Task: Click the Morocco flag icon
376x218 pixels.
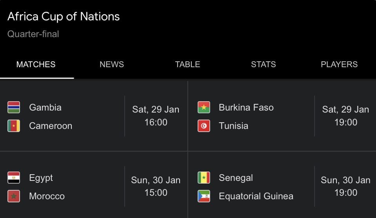Action: pyautogui.click(x=14, y=196)
